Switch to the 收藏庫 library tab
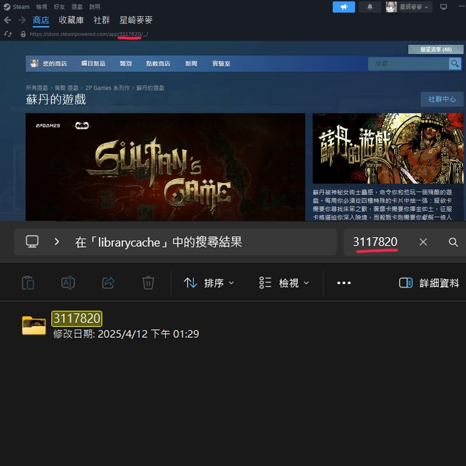The height and width of the screenshot is (466, 466). pos(71,20)
